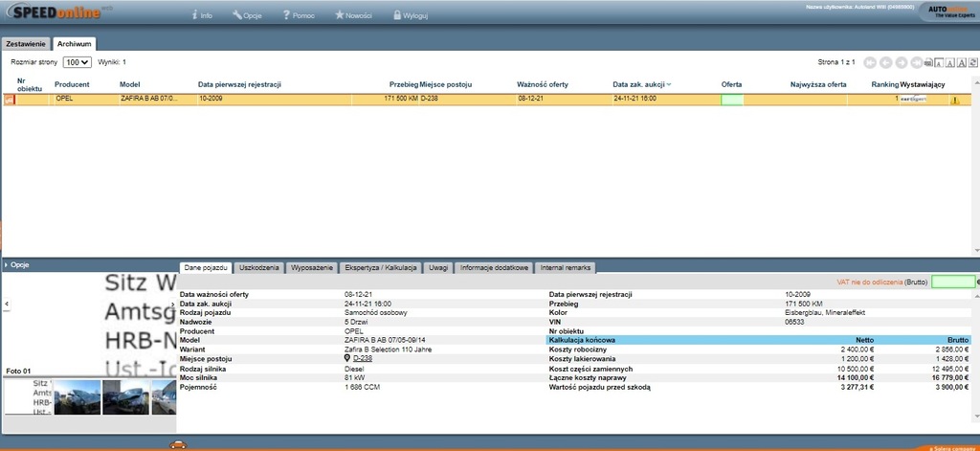Open Ekspertyza / Kalkulacja tab

[x=381, y=268]
